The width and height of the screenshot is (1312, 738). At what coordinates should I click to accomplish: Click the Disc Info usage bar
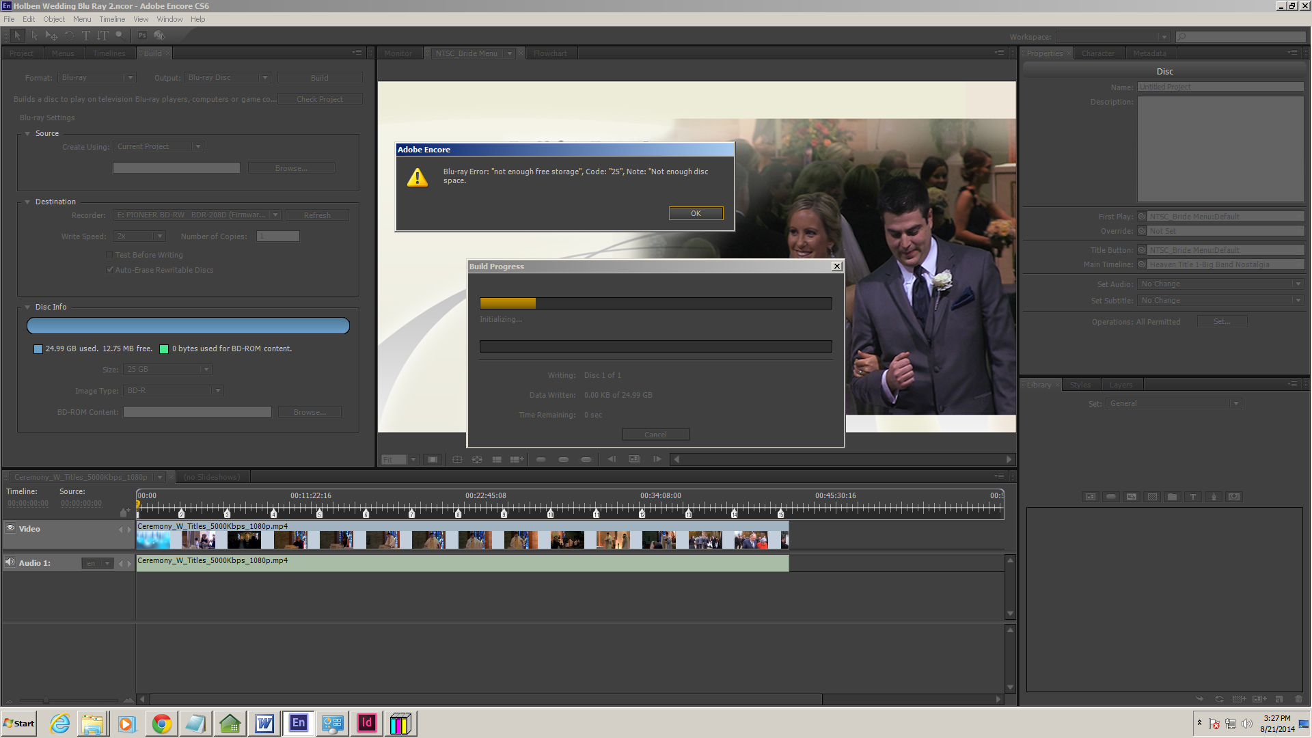point(188,326)
